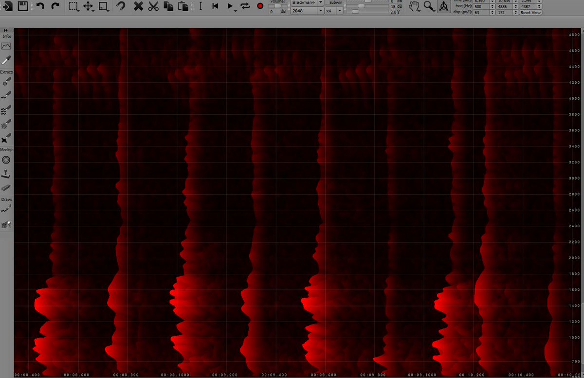Select the magnifier zoom tool
584x378 pixels.
click(429, 6)
